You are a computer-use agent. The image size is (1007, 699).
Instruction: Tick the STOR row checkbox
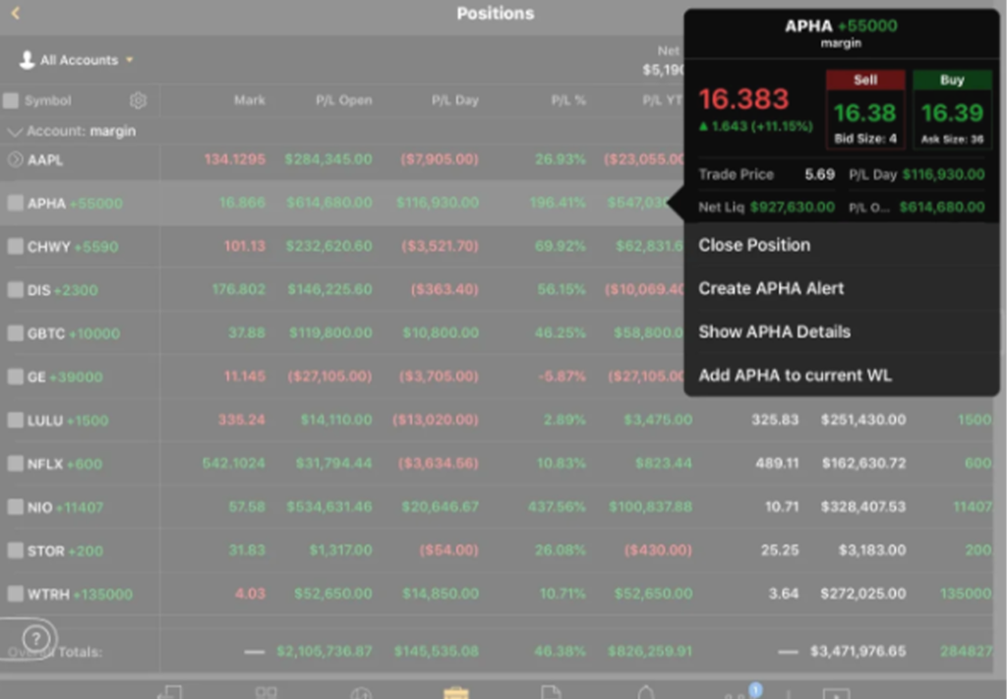point(15,551)
